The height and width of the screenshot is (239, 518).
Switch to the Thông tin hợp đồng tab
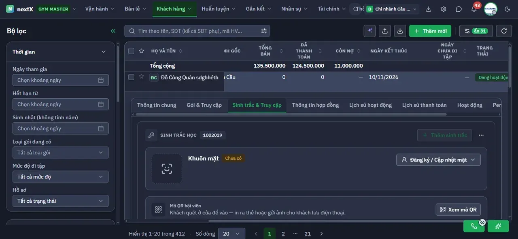[x=315, y=105]
